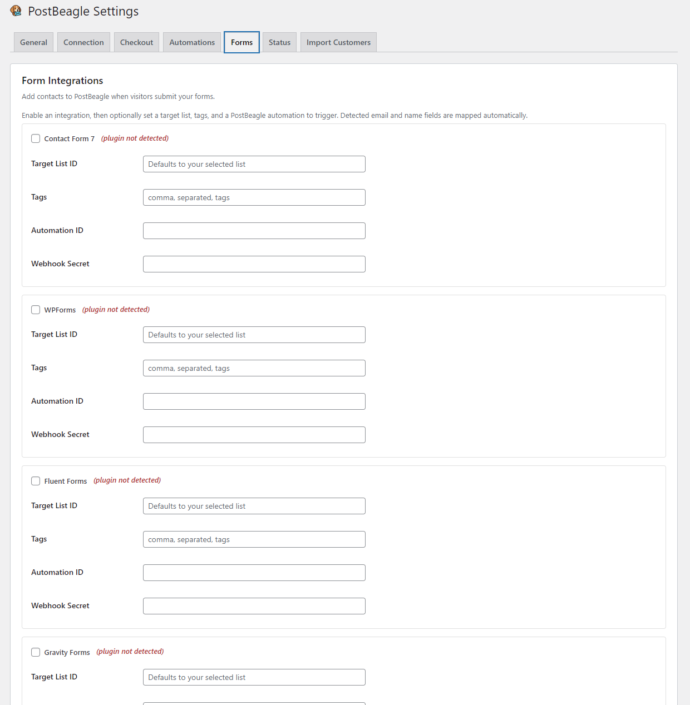The image size is (690, 705).
Task: Focus Contact Form 7 Tags field
Action: (254, 197)
